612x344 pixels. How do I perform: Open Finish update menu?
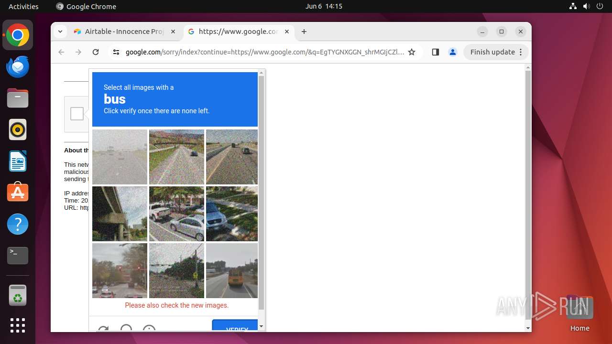click(x=496, y=52)
